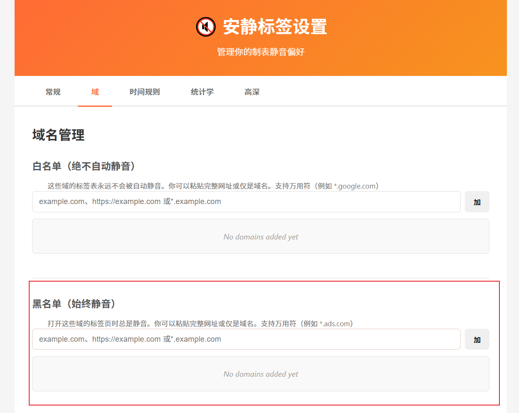
Task: Click the 安静标签设置 page title
Action: 275,27
